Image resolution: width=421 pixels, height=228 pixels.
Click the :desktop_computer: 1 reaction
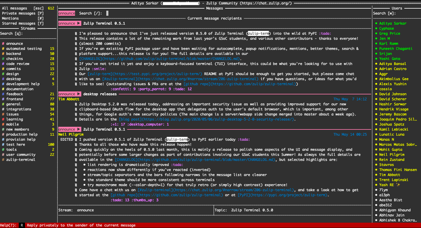pos(148,124)
